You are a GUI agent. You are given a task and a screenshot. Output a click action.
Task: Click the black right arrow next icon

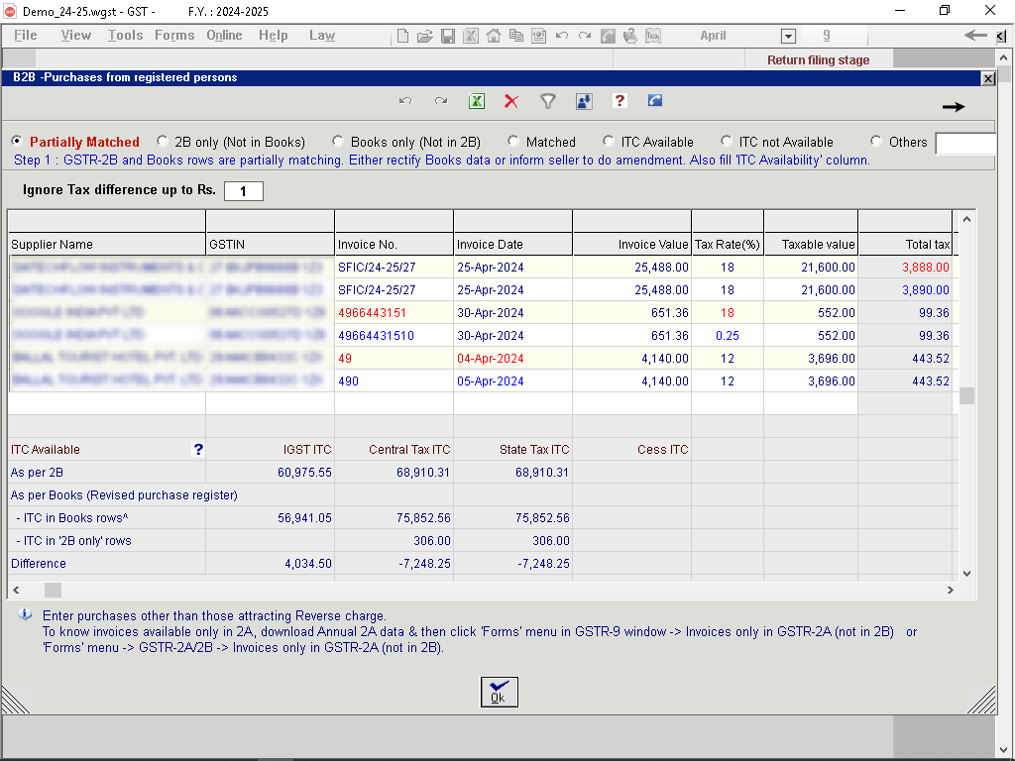tap(953, 107)
